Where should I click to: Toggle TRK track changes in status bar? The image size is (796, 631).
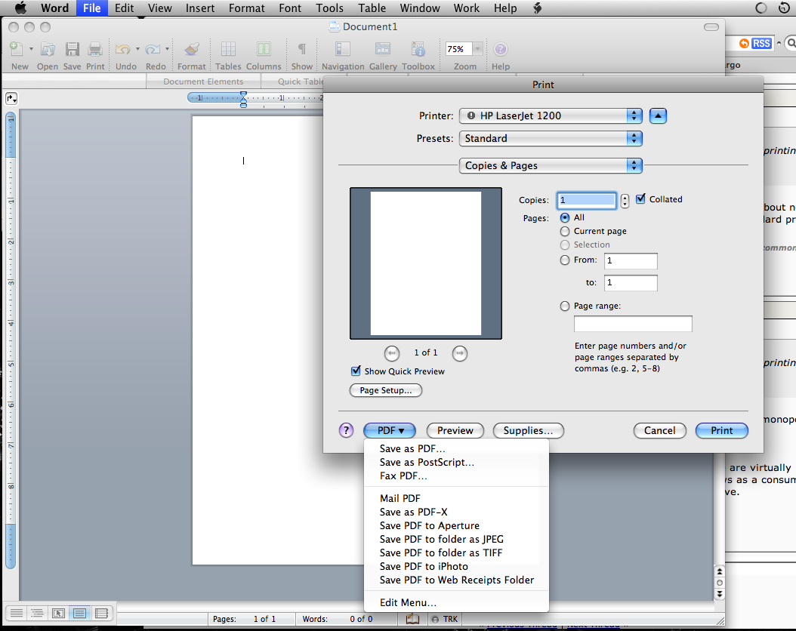(x=445, y=620)
